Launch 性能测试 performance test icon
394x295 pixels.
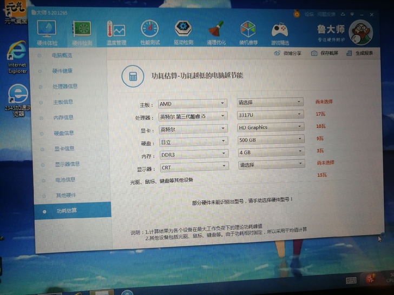tap(150, 32)
